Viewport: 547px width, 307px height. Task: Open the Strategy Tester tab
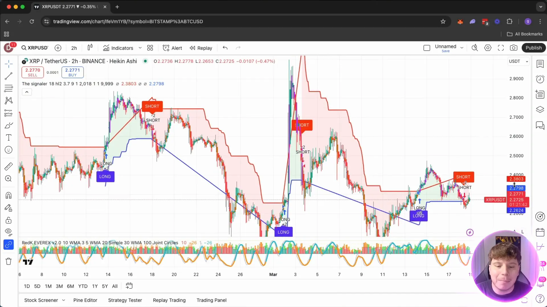(125, 300)
